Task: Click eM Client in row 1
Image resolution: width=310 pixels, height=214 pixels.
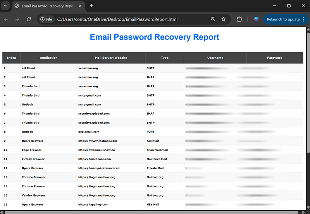Action: click(28, 68)
